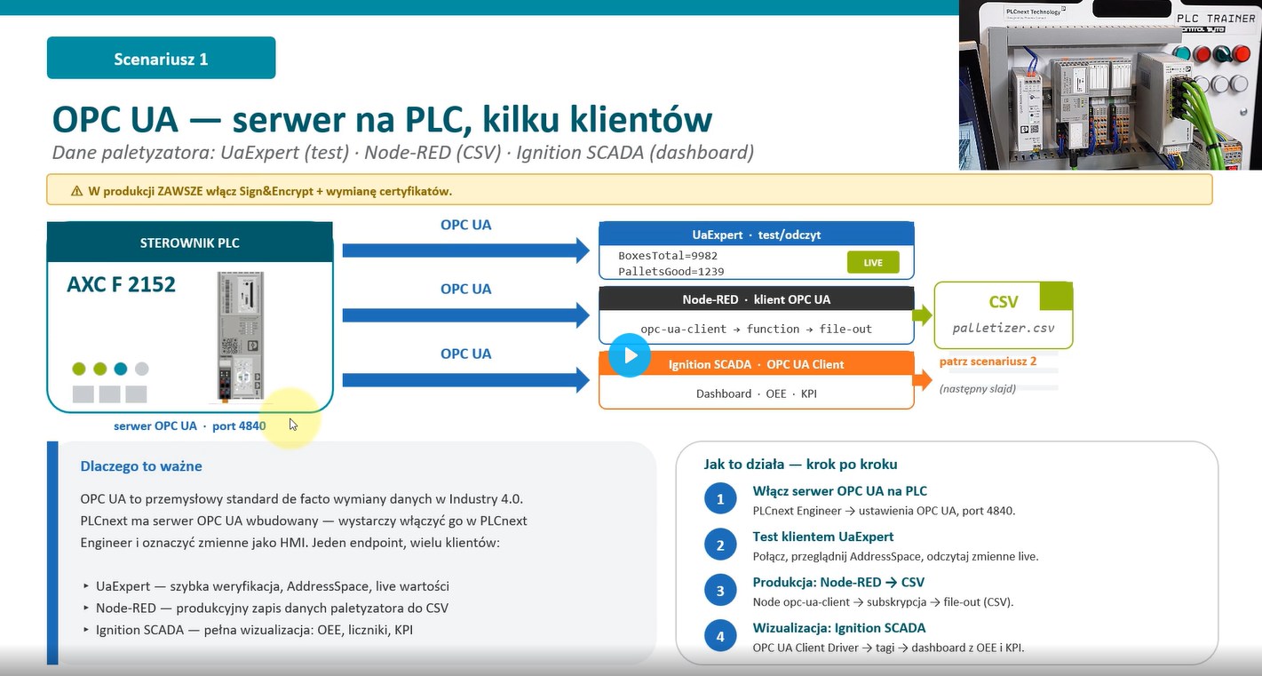1262x676 pixels.
Task: Click 'serwer OPC UA · port 4840' caption
Action: [190, 425]
